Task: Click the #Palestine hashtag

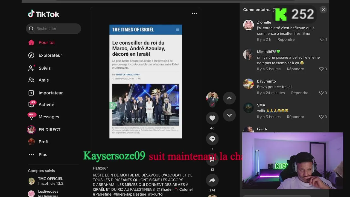Action: 102,194
